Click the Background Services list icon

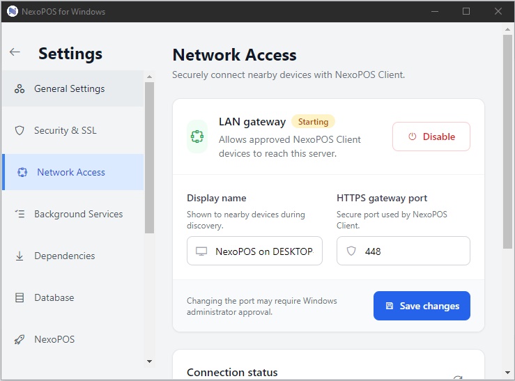pos(20,214)
